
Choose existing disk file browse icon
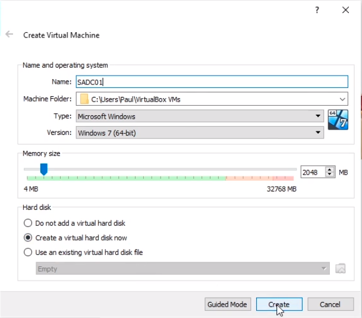click(340, 268)
